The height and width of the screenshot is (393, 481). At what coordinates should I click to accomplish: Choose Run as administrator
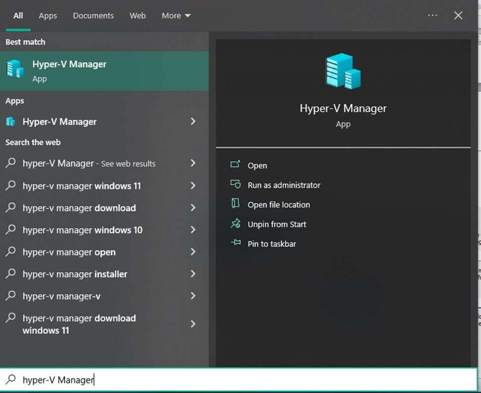[284, 185]
